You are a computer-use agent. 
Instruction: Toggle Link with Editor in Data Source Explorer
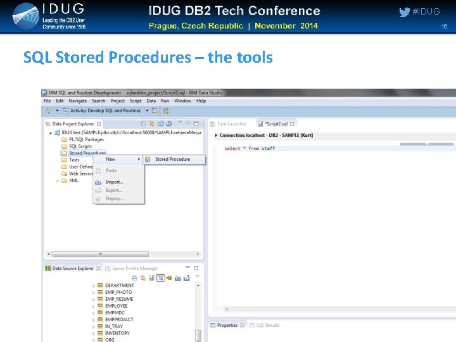pyautogui.click(x=142, y=278)
